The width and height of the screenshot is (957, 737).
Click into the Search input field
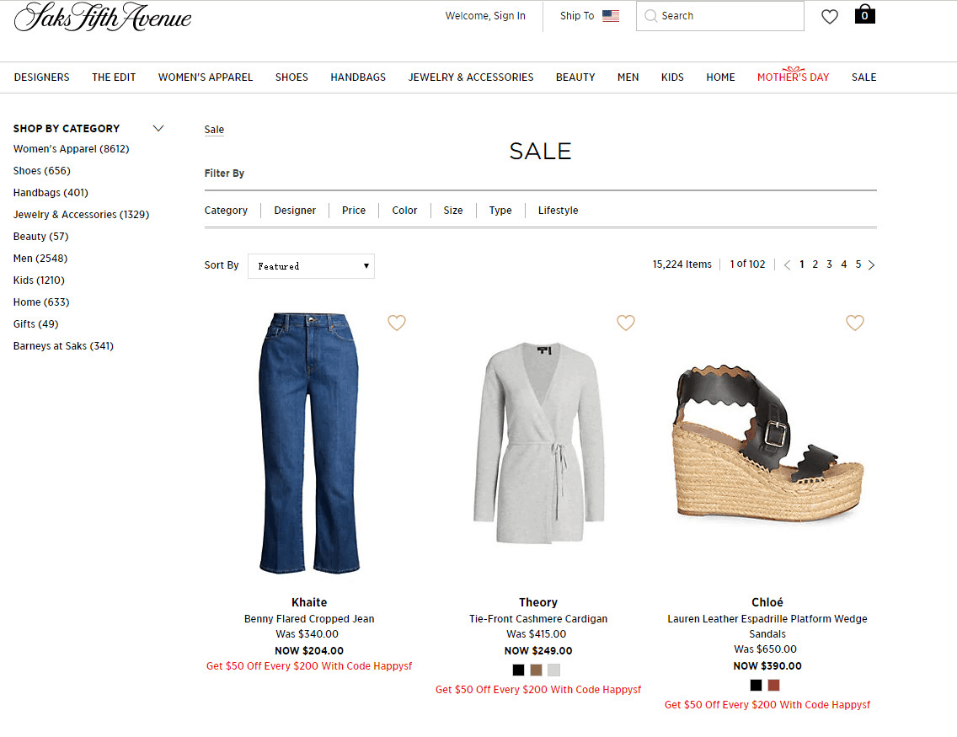(x=720, y=16)
